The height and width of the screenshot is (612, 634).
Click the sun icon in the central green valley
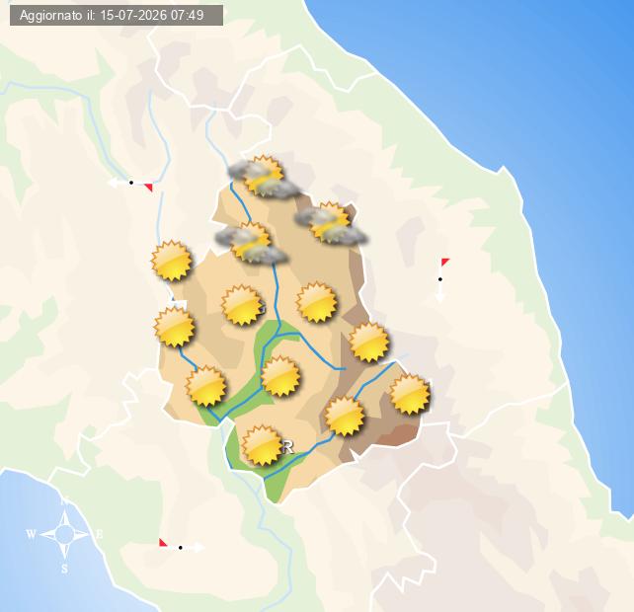pyautogui.click(x=280, y=376)
